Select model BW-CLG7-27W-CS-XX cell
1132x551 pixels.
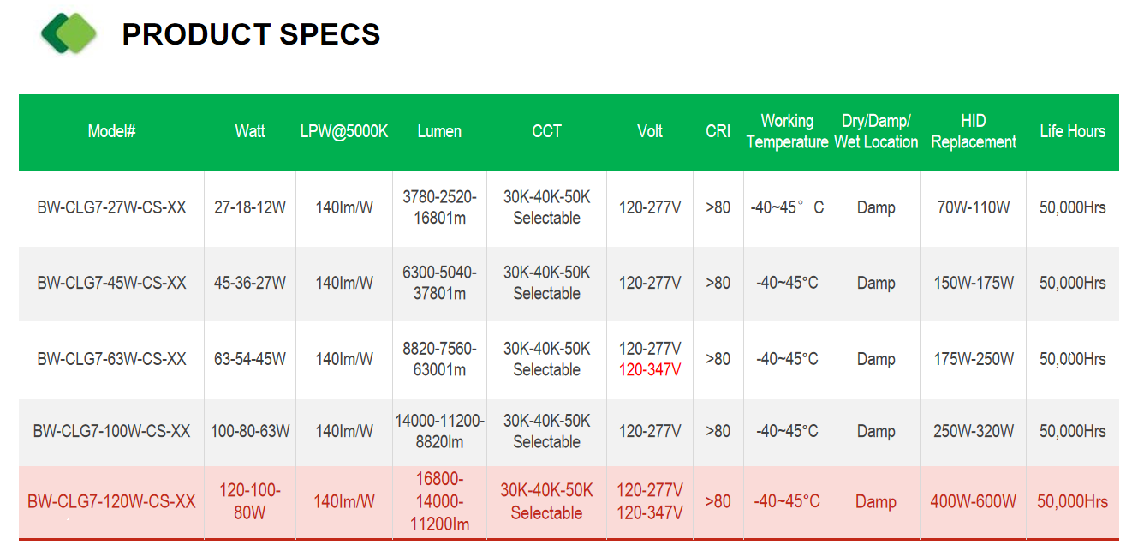coord(111,207)
